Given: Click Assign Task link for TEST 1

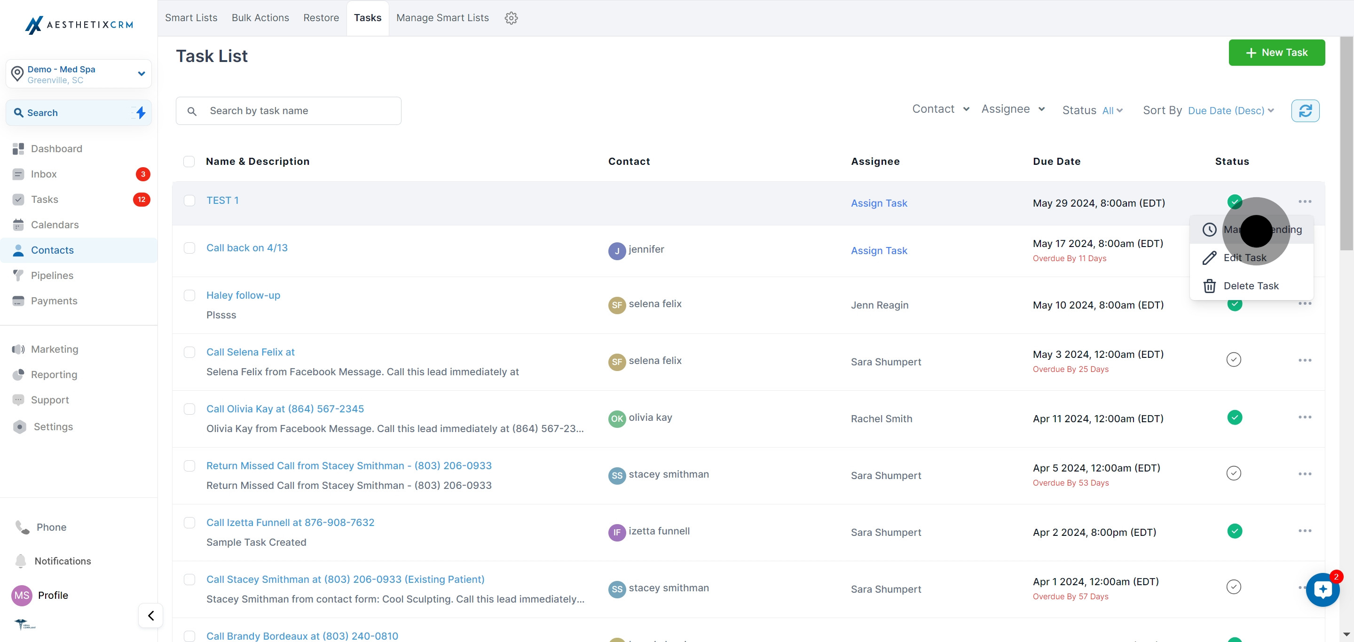Looking at the screenshot, I should [879, 203].
